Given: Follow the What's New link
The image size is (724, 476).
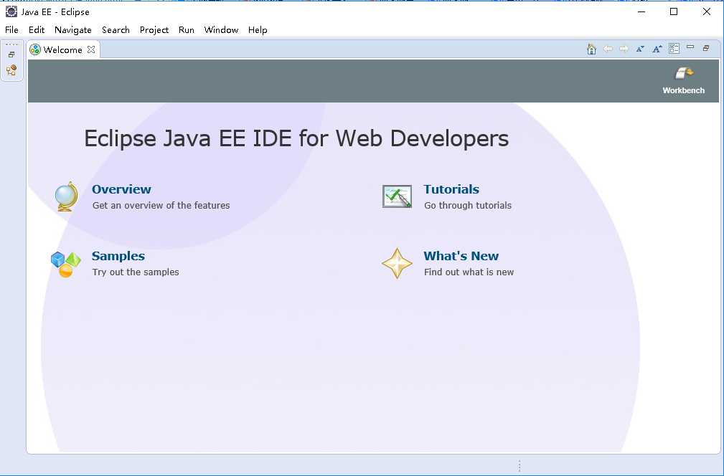Looking at the screenshot, I should (x=461, y=256).
